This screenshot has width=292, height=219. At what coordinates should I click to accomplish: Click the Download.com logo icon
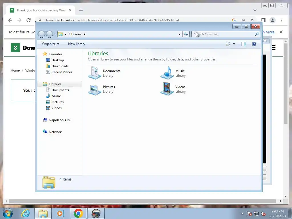(x=15, y=48)
